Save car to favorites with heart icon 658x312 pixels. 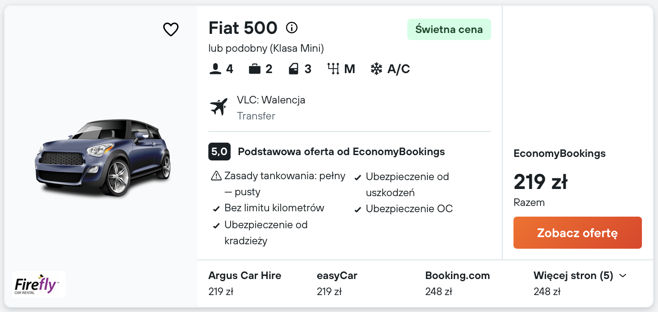coord(170,29)
